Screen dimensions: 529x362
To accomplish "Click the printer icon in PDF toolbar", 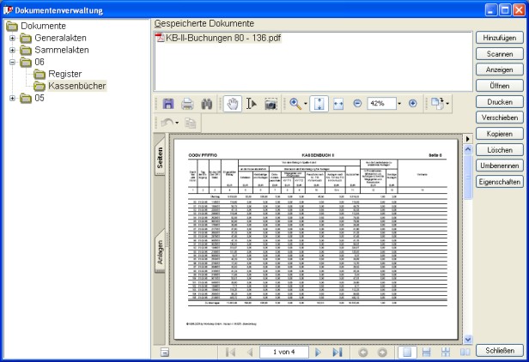I will click(x=186, y=103).
